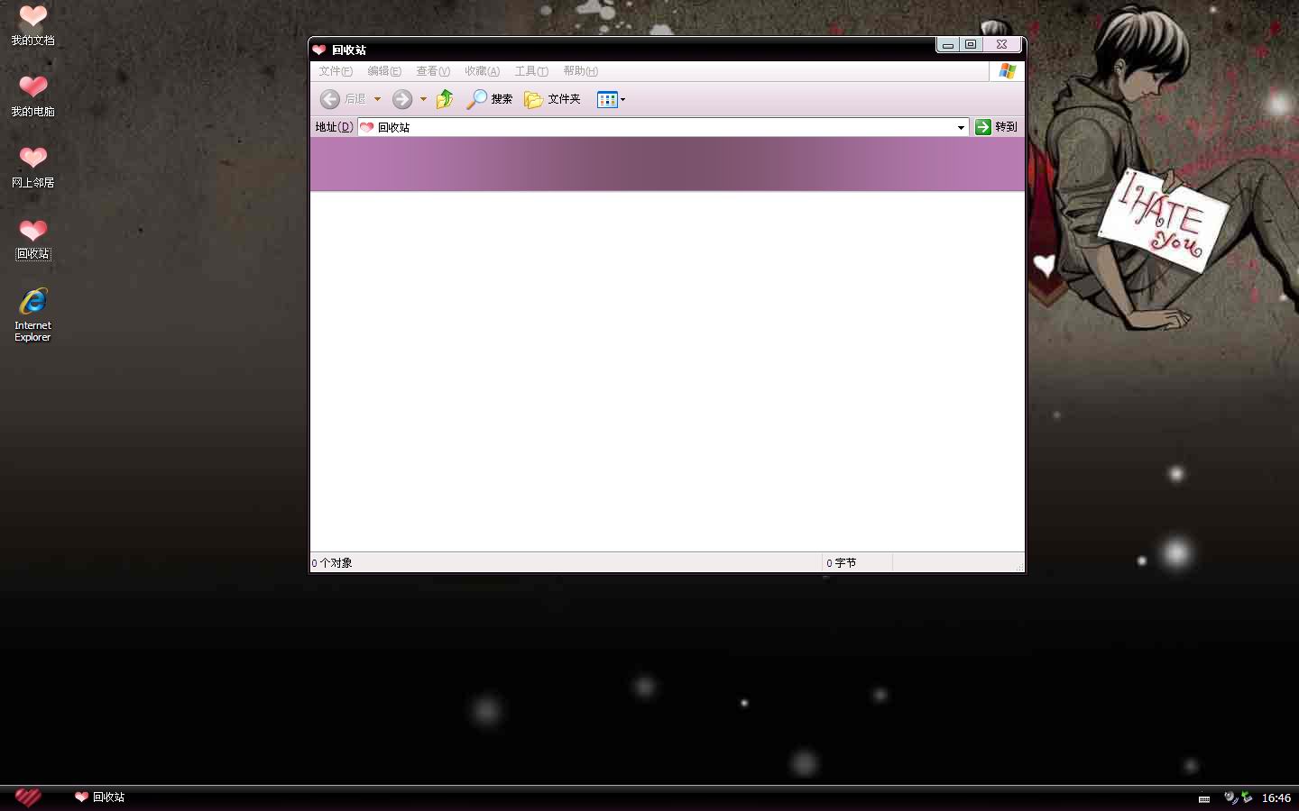Click the Forward arrow button
The height and width of the screenshot is (811, 1299).
[402, 99]
